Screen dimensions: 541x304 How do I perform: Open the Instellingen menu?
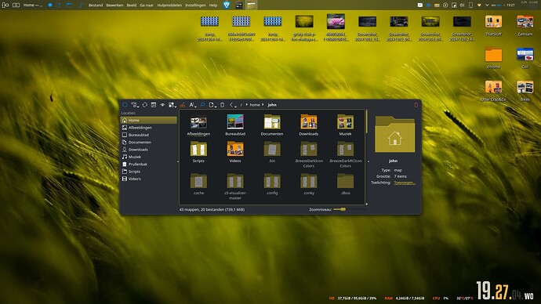pyautogui.click(x=195, y=5)
